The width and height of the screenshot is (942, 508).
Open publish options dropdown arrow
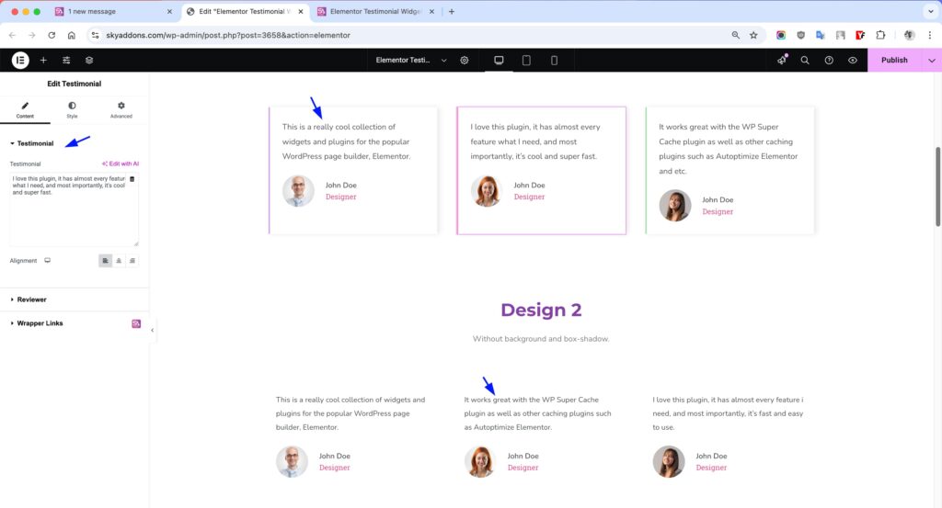tap(932, 60)
